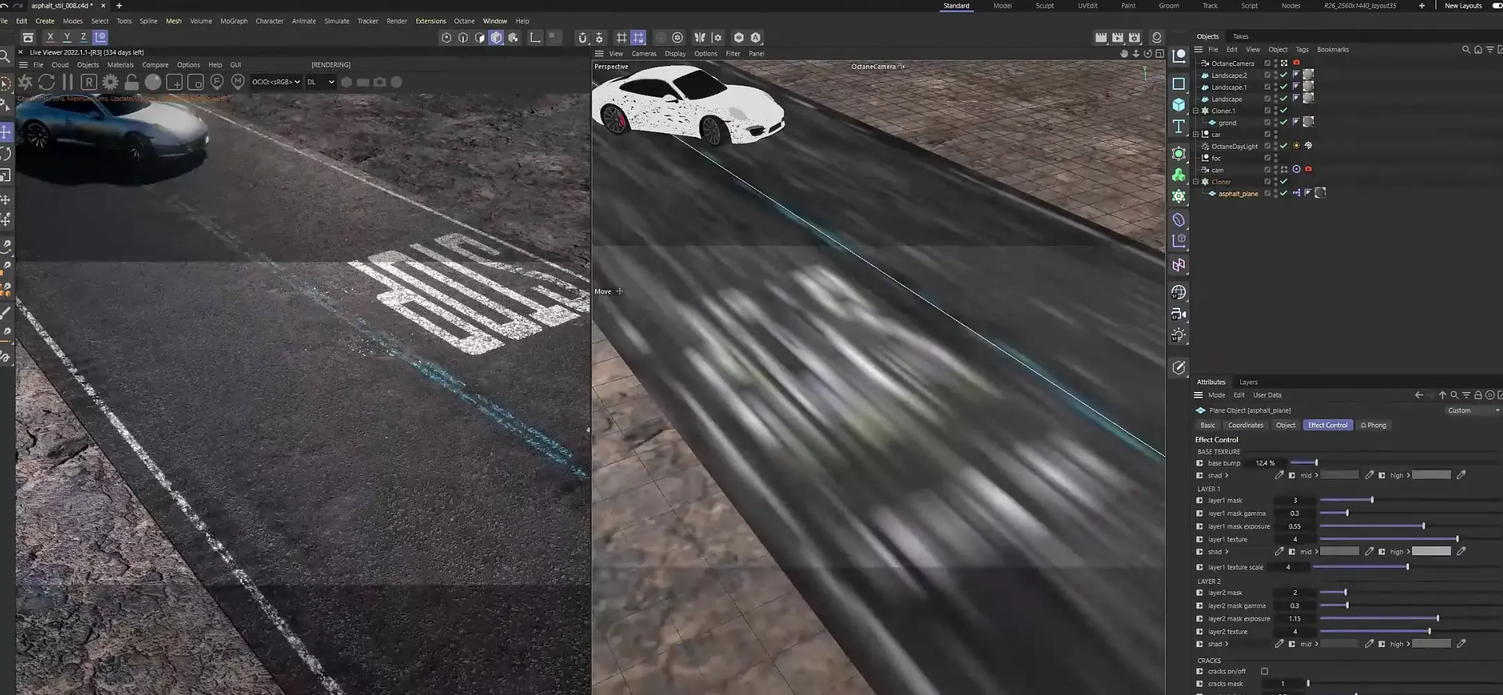This screenshot has height=695, width=1503.
Task: Click the lock icon in Attributes panel
Action: pos(1478,395)
